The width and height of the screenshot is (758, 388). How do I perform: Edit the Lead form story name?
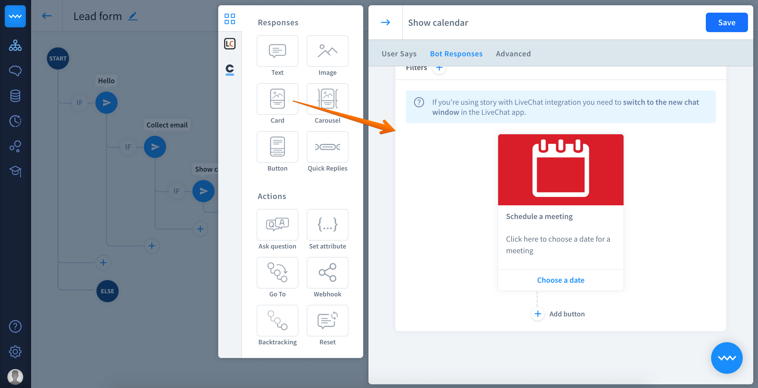pyautogui.click(x=133, y=16)
